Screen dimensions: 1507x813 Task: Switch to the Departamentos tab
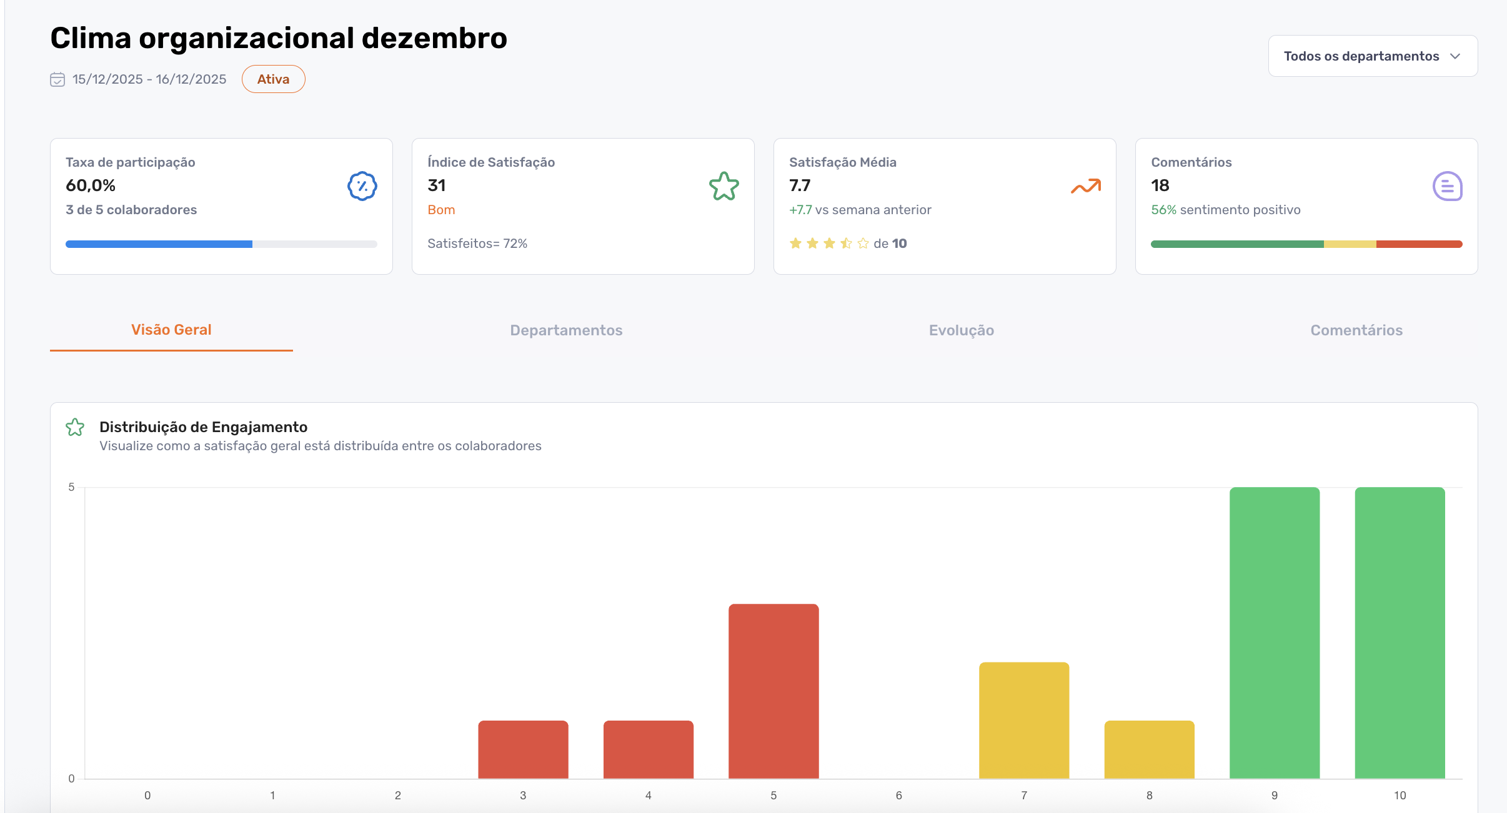pyautogui.click(x=566, y=330)
